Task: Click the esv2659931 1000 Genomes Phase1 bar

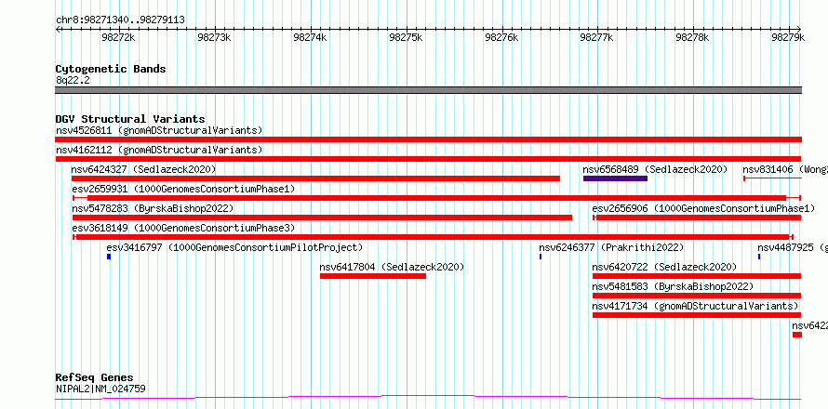Action: (x=436, y=198)
